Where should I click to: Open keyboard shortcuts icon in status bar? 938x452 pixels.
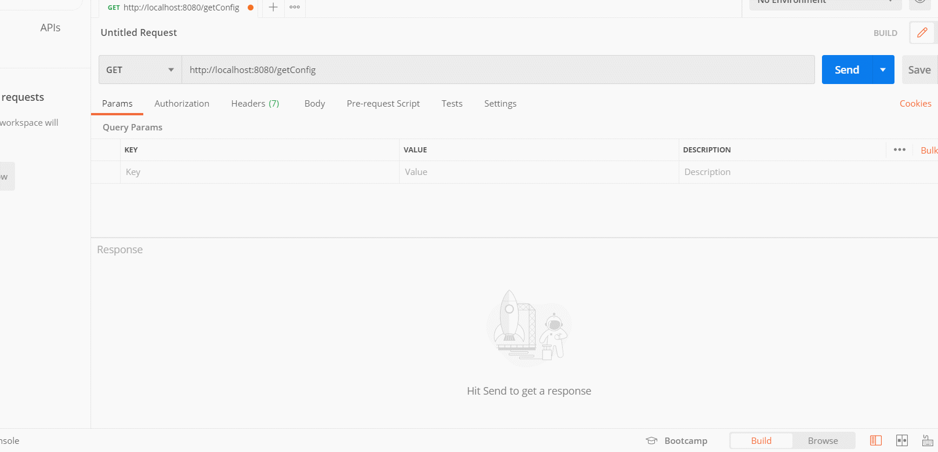(x=928, y=441)
